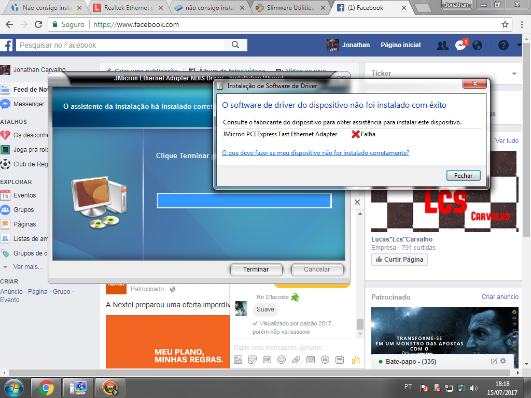Click Ver tudo link
The image size is (531, 398).
pyautogui.click(x=507, y=141)
